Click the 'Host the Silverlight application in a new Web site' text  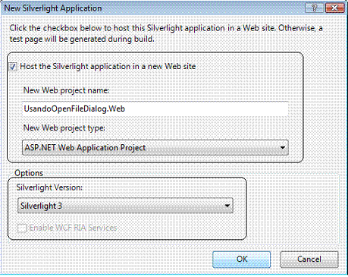click(x=108, y=67)
